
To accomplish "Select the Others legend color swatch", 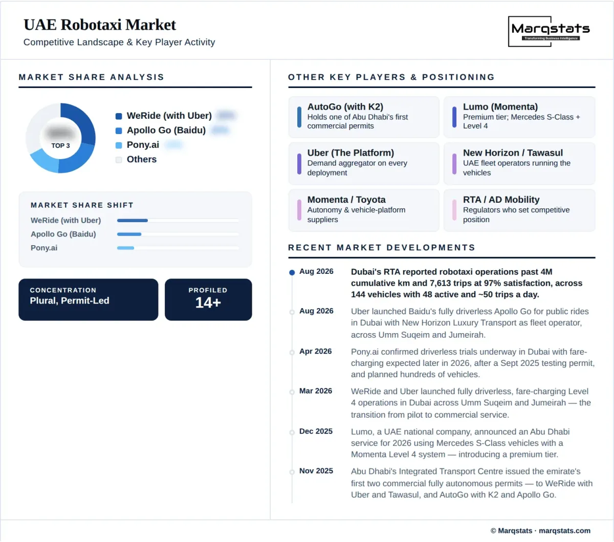I will (119, 160).
